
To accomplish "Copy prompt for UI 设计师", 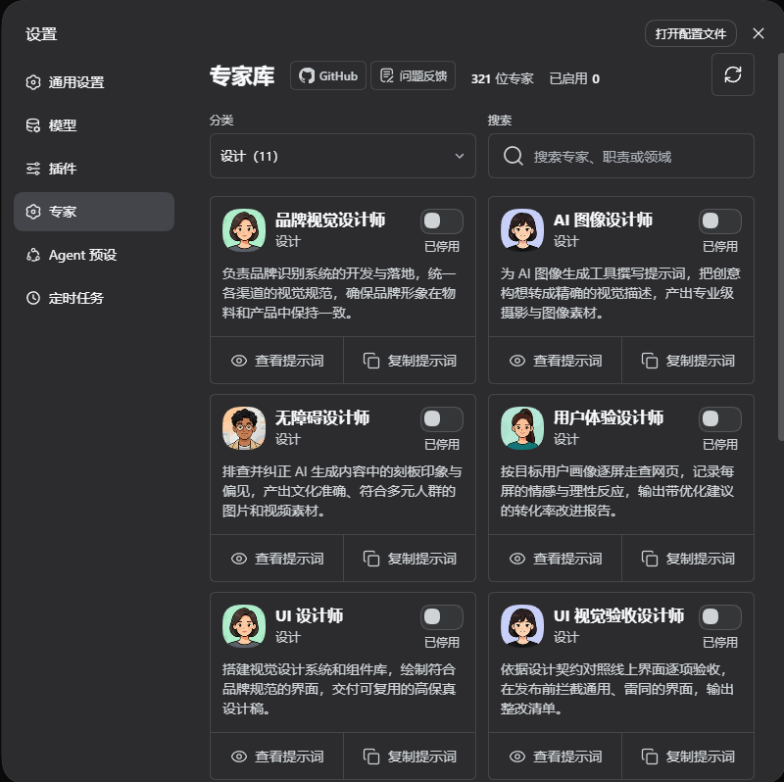I will point(410,756).
